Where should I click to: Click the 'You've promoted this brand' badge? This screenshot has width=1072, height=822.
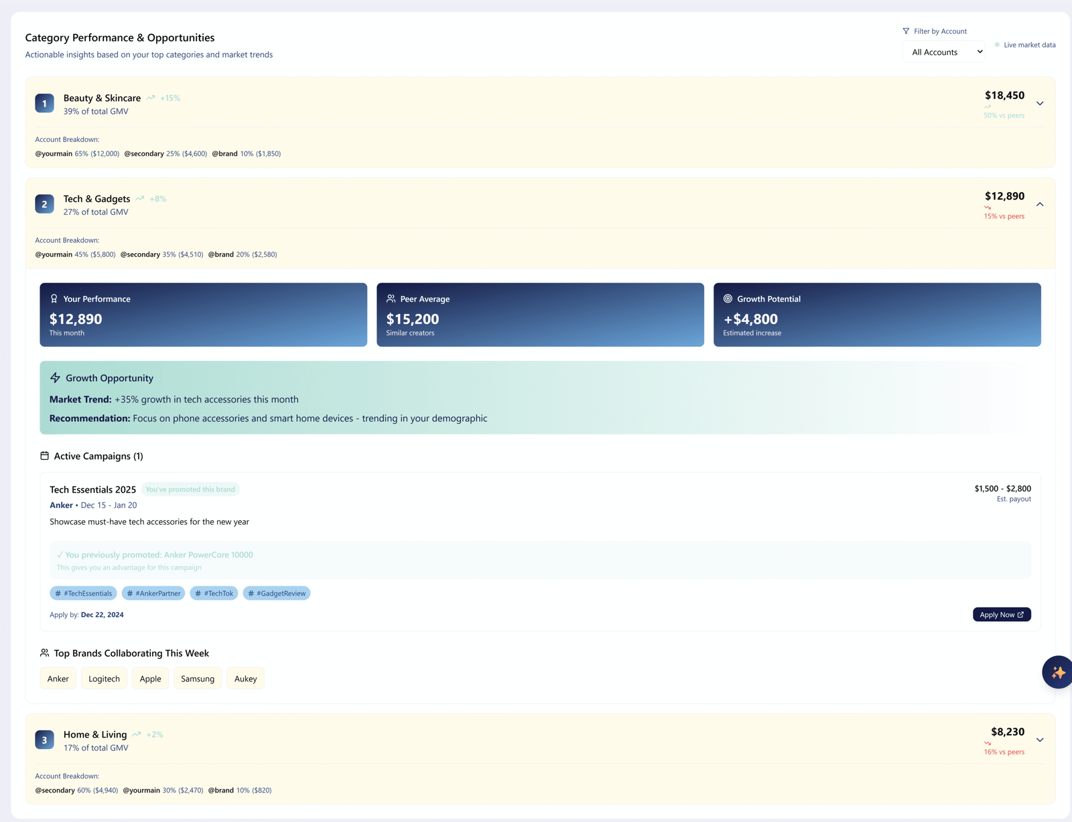(x=190, y=489)
